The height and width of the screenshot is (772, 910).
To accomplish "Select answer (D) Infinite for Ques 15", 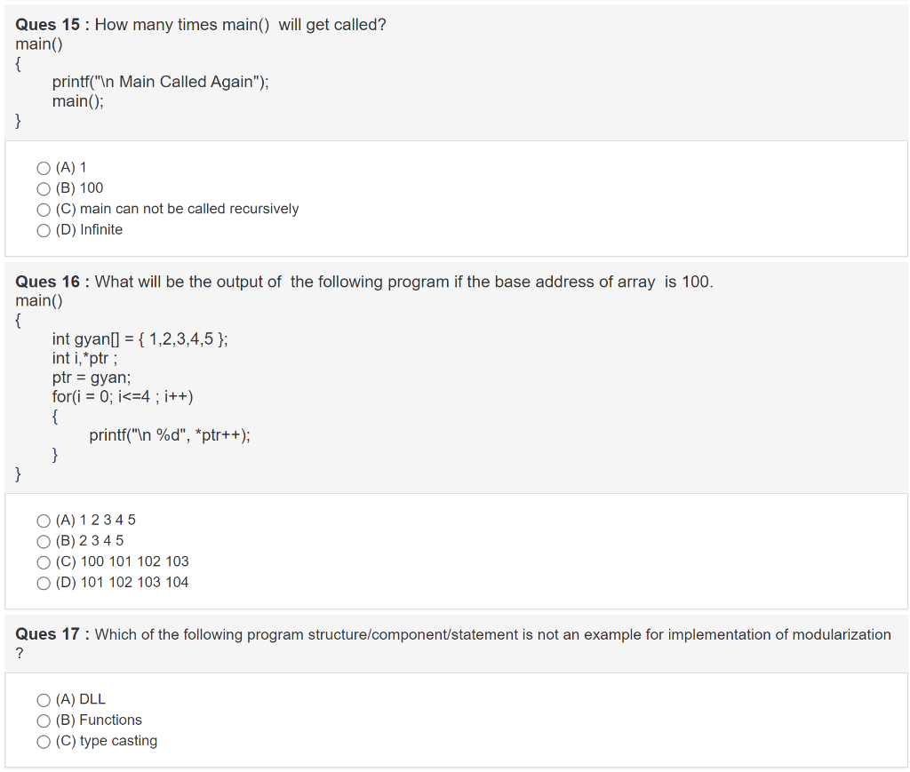I will click(43, 229).
